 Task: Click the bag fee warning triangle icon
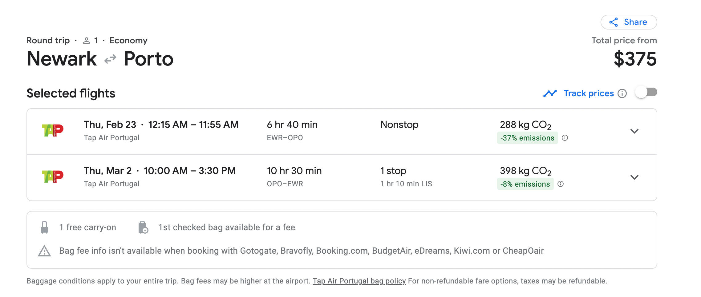pos(44,251)
